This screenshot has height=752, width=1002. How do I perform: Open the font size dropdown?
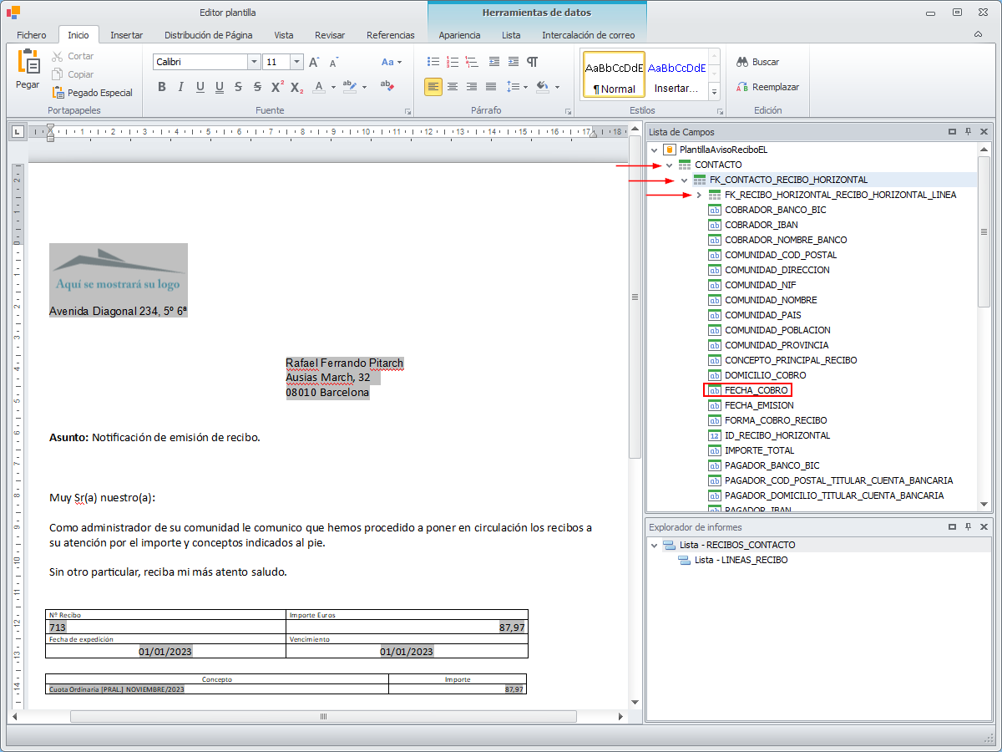point(296,62)
